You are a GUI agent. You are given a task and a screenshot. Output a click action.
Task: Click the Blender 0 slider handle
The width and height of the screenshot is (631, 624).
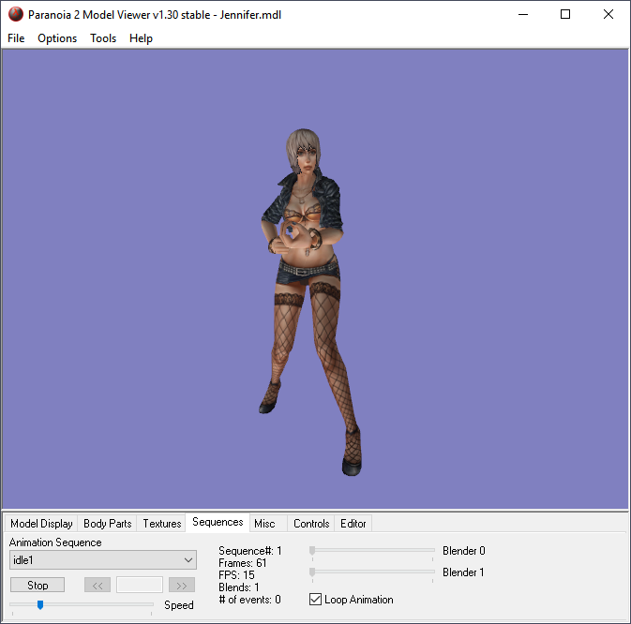(x=312, y=550)
